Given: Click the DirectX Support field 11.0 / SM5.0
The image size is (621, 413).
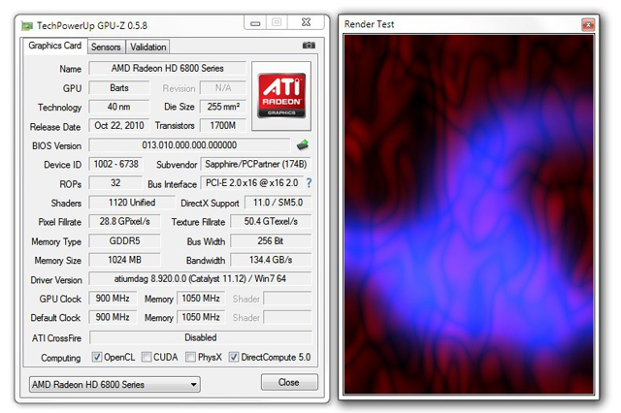Looking at the screenshot, I should click(x=278, y=203).
